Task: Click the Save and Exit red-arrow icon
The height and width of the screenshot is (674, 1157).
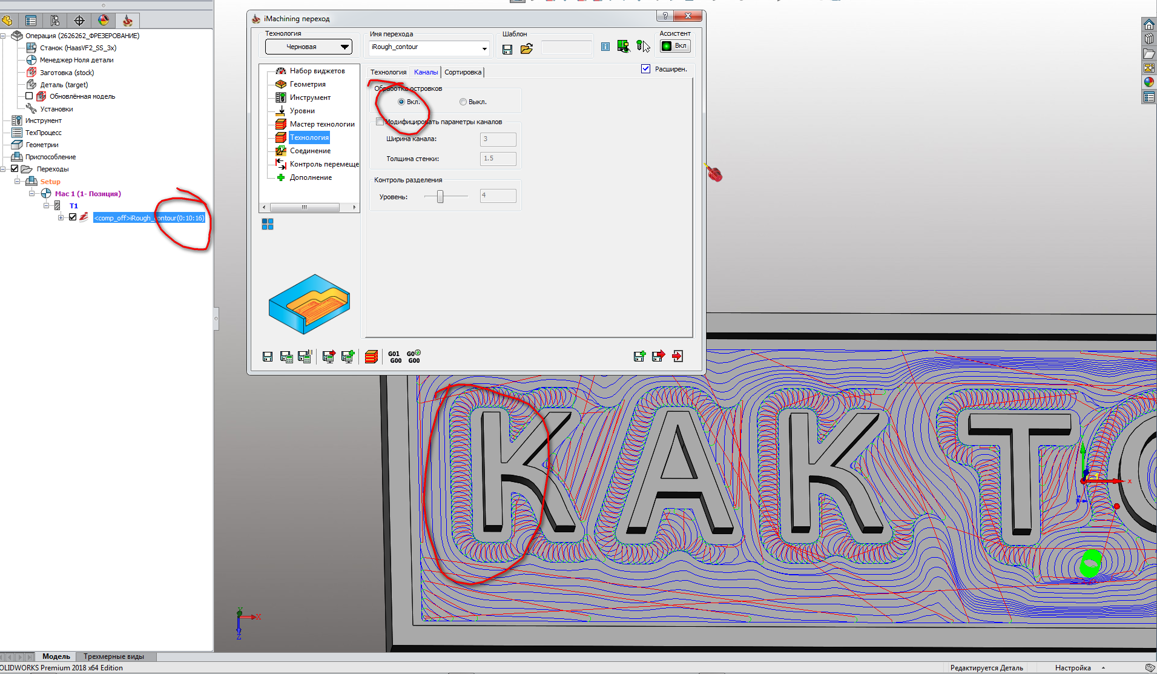Action: pyautogui.click(x=659, y=356)
